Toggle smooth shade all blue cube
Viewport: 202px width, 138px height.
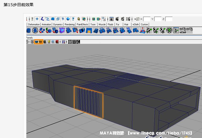coord(37,42)
